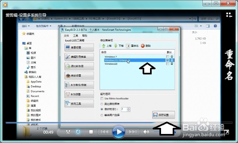
Task: Open the 高级设置 section in EasyBCD
Action: coord(79,76)
